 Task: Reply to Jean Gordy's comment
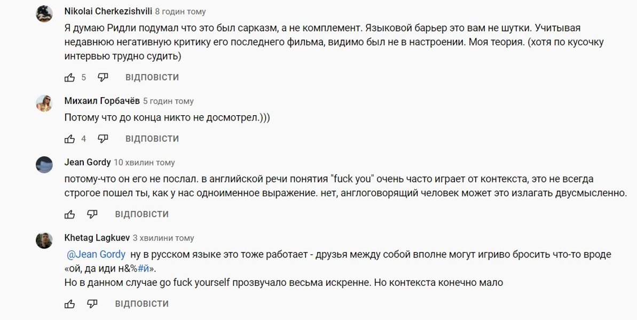(141, 214)
